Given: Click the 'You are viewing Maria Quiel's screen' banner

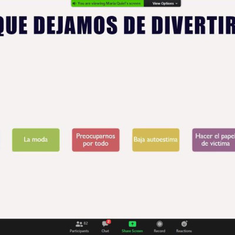Looking at the screenshot, I should click(x=108, y=4).
